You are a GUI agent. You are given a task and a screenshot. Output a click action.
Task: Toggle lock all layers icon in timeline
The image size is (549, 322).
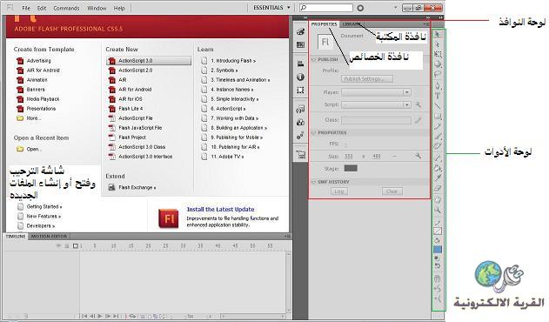(x=67, y=246)
